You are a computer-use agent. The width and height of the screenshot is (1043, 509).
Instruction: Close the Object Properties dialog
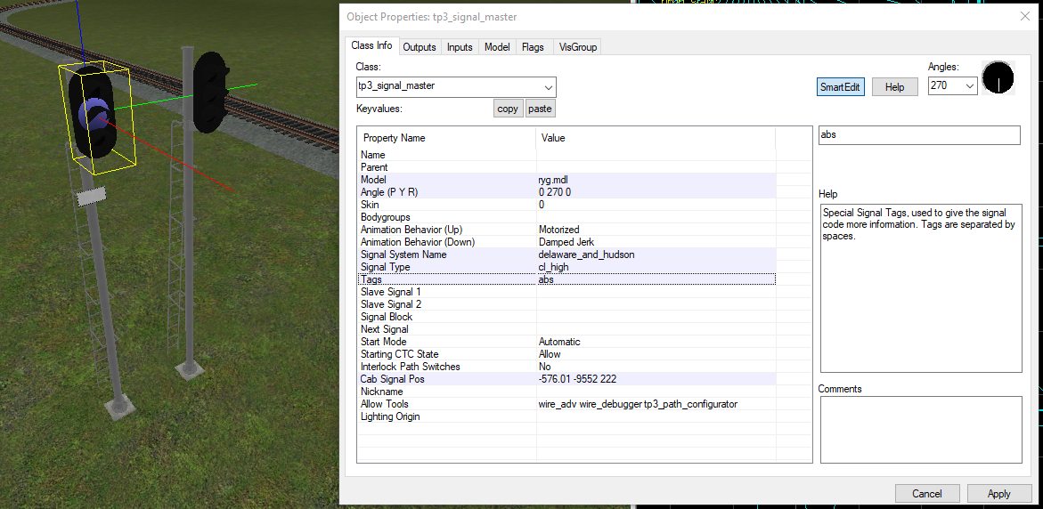(x=1025, y=17)
